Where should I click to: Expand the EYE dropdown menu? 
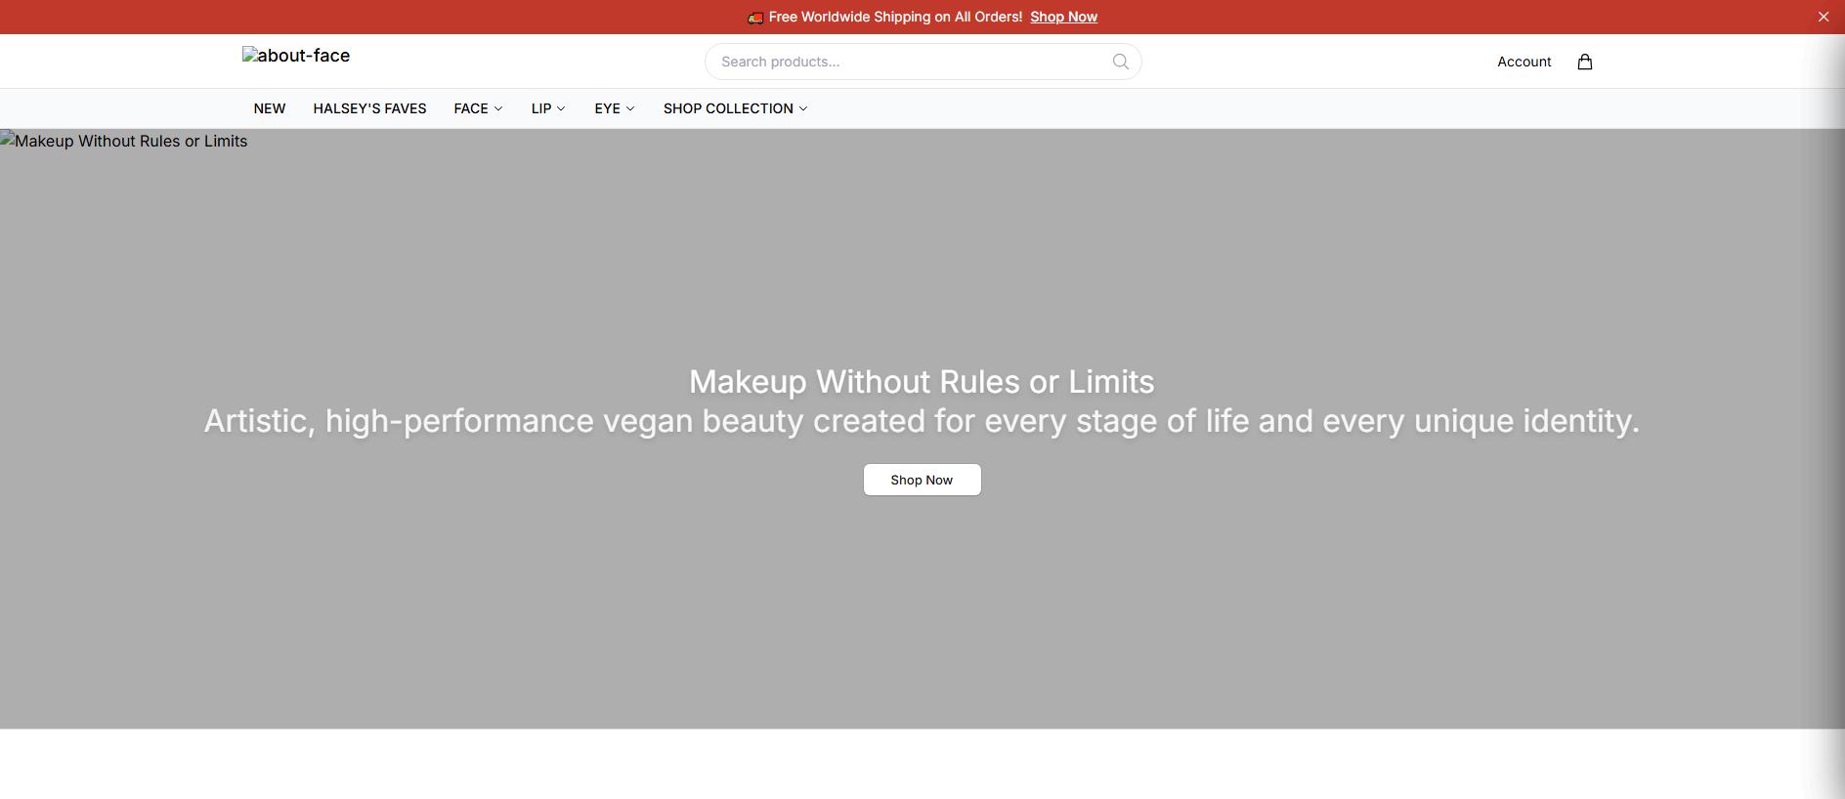[x=615, y=108]
